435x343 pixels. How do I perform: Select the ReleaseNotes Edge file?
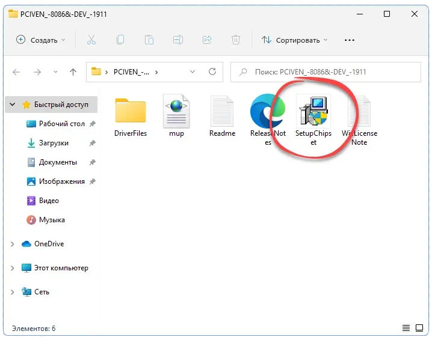coord(268,120)
